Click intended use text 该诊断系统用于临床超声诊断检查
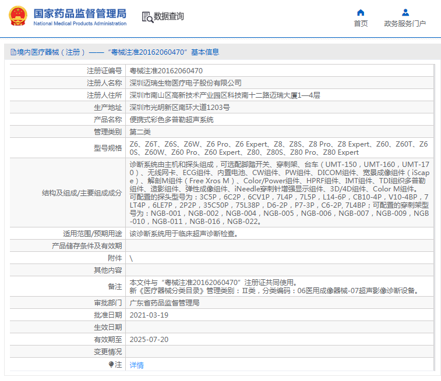The image size is (441, 381). coord(184,234)
